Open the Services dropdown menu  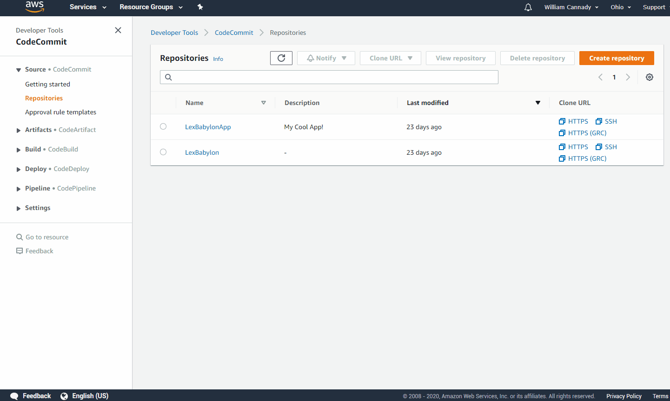[88, 7]
